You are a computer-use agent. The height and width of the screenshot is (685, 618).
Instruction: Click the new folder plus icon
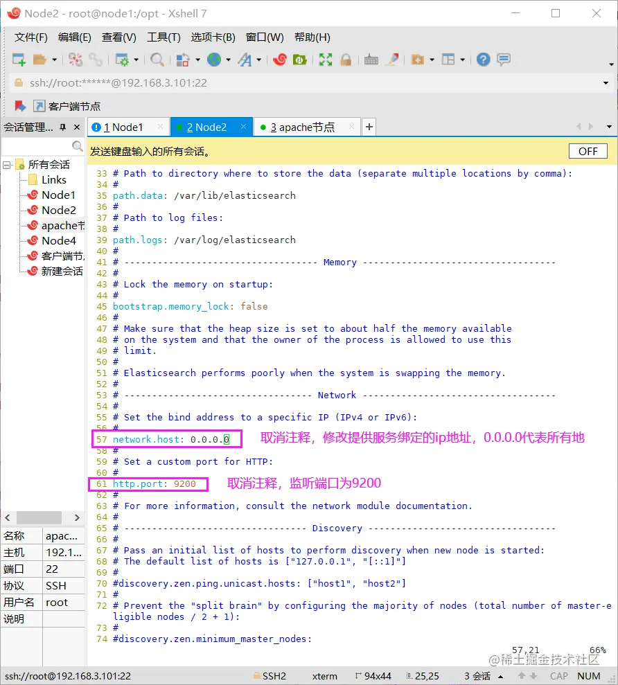[418, 60]
